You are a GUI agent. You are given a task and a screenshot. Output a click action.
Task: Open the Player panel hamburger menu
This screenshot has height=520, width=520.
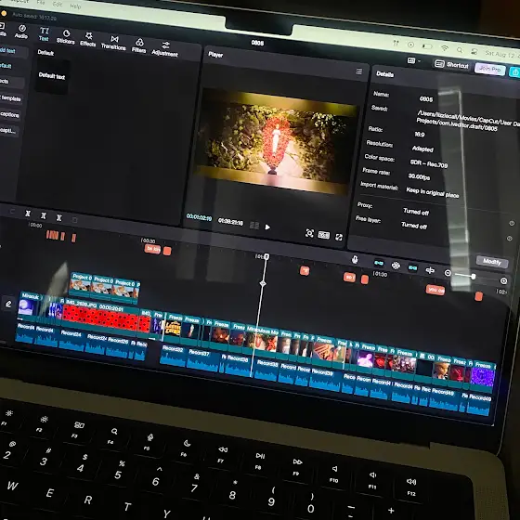coord(358,71)
